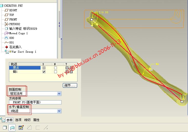Open the 参照 tab

9,120
